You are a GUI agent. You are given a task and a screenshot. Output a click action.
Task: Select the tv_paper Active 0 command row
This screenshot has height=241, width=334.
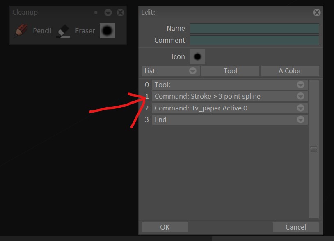(230, 108)
